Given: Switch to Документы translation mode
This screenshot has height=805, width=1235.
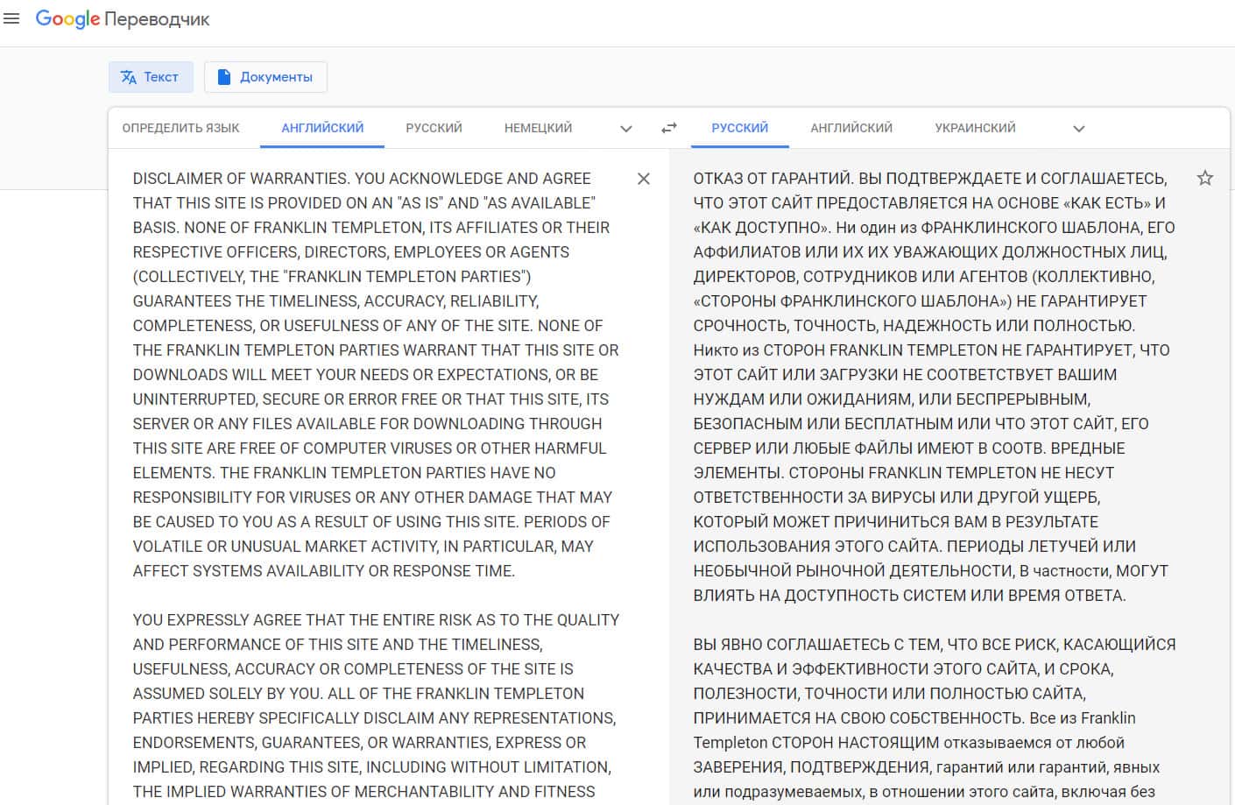Looking at the screenshot, I should pyautogui.click(x=265, y=77).
